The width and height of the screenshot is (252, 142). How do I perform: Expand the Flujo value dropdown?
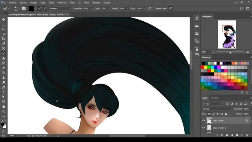[x=144, y=8]
